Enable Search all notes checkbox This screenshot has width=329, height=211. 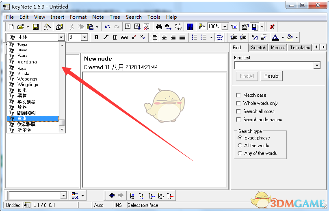coord(238,111)
